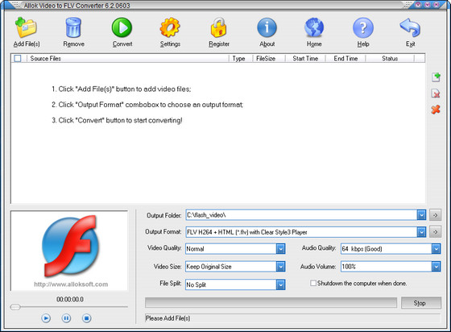The width and height of the screenshot is (451, 332).
Task: Open Settings via the gear icon
Action: click(170, 27)
